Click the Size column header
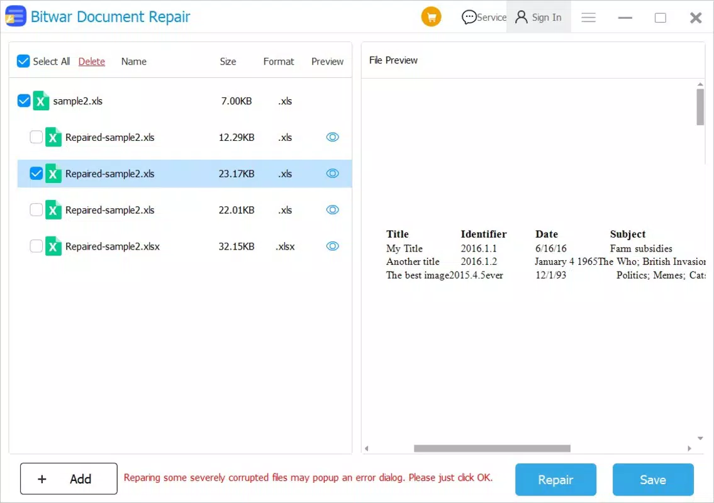The height and width of the screenshot is (503, 714). tap(228, 62)
